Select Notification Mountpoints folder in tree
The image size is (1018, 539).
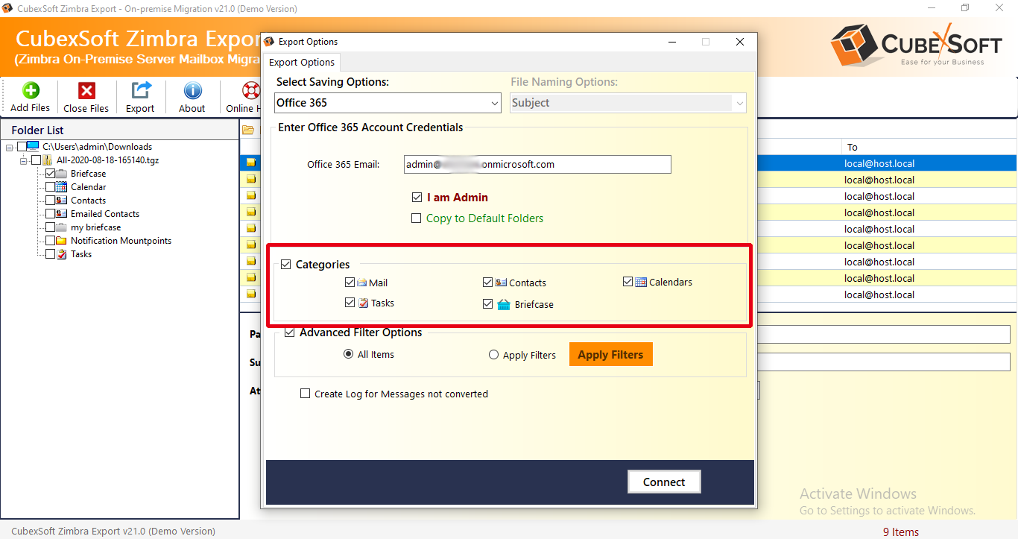tap(120, 241)
